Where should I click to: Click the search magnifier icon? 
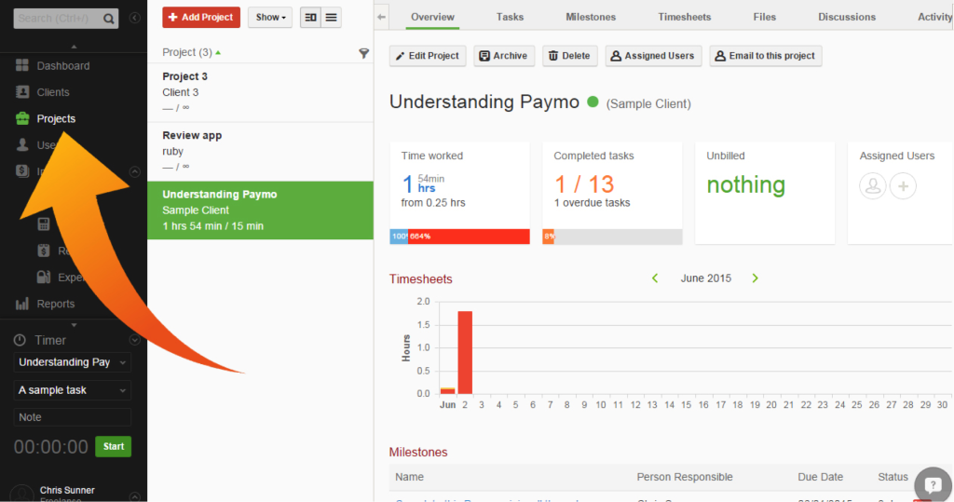pos(108,19)
